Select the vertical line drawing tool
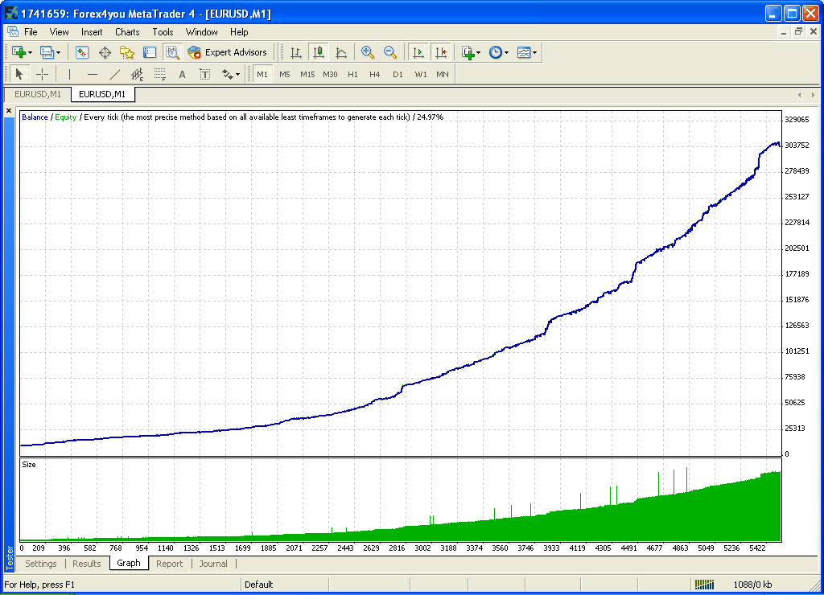 pyautogui.click(x=71, y=74)
